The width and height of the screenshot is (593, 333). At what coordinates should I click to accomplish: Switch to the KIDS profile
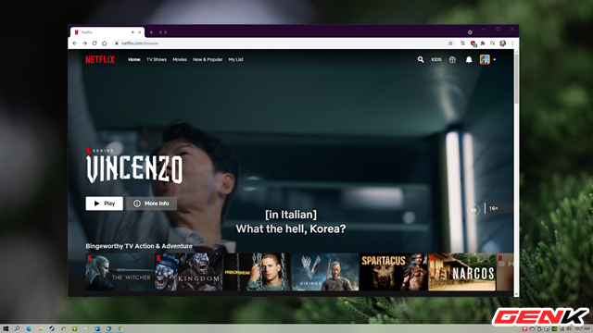point(436,59)
